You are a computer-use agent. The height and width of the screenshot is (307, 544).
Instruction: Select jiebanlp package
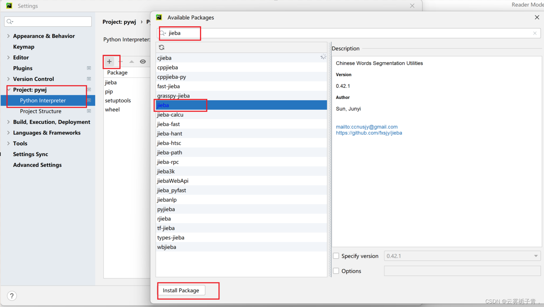click(x=241, y=199)
